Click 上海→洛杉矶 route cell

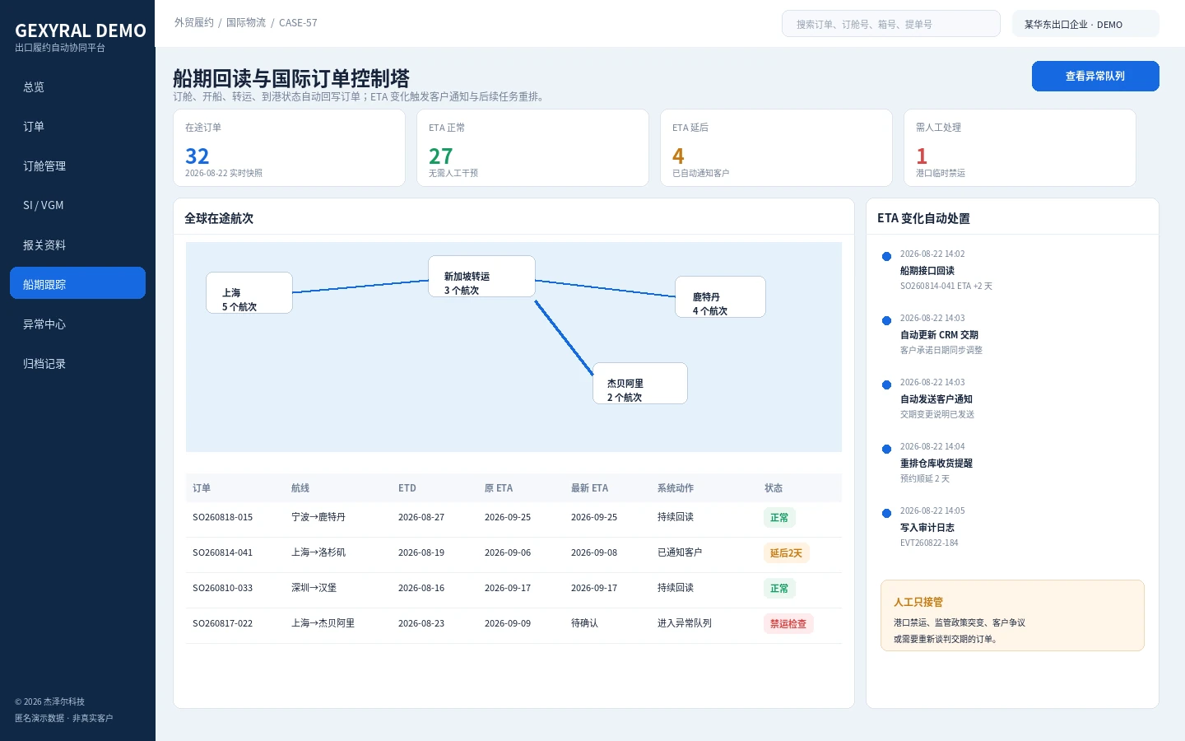pos(318,552)
